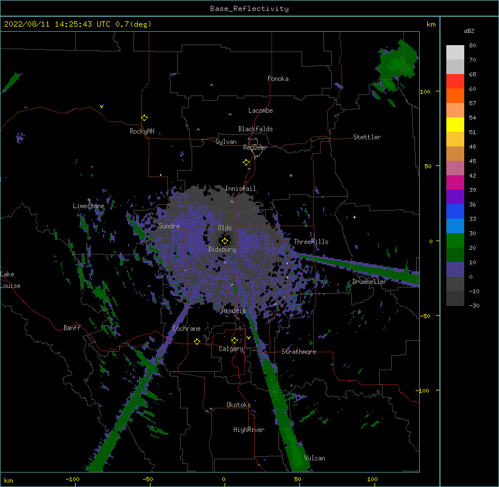Viewport: 499px width, 487px height.
Task: Click the Sylvan town label
Action: pyautogui.click(x=226, y=142)
